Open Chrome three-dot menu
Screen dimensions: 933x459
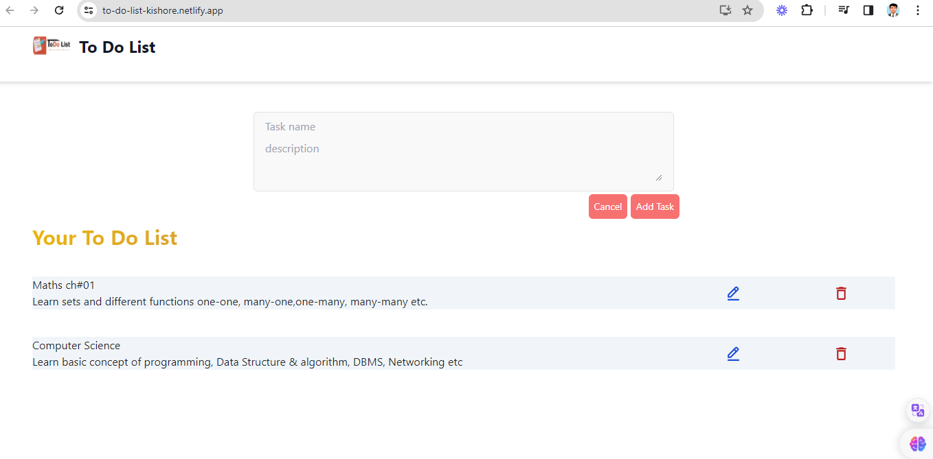tap(918, 10)
